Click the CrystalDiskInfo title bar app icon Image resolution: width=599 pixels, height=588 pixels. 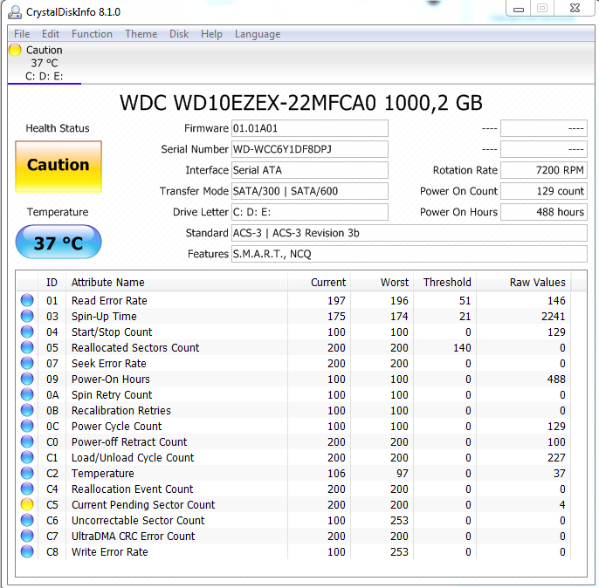coord(15,12)
